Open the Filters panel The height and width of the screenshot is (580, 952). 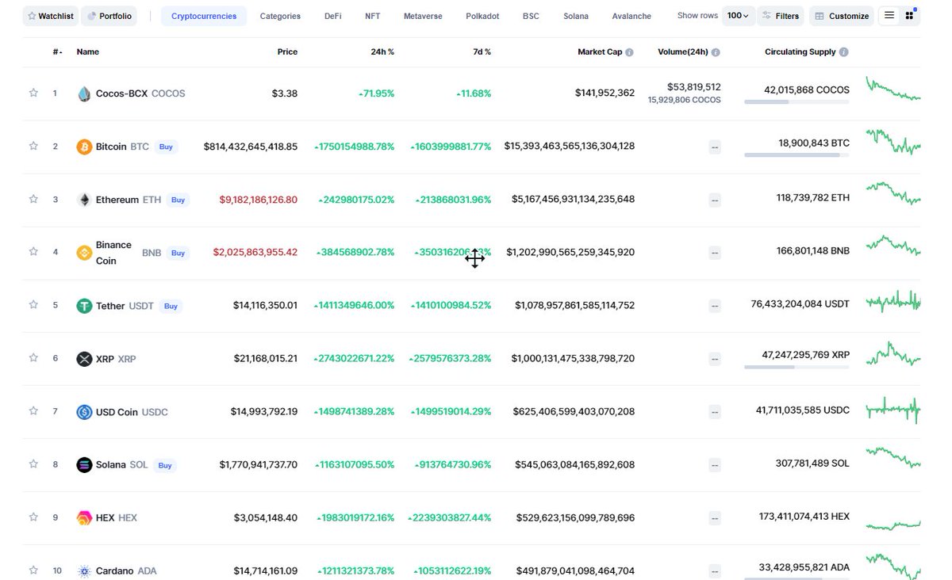[781, 16]
